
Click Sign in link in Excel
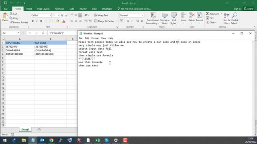237,9
